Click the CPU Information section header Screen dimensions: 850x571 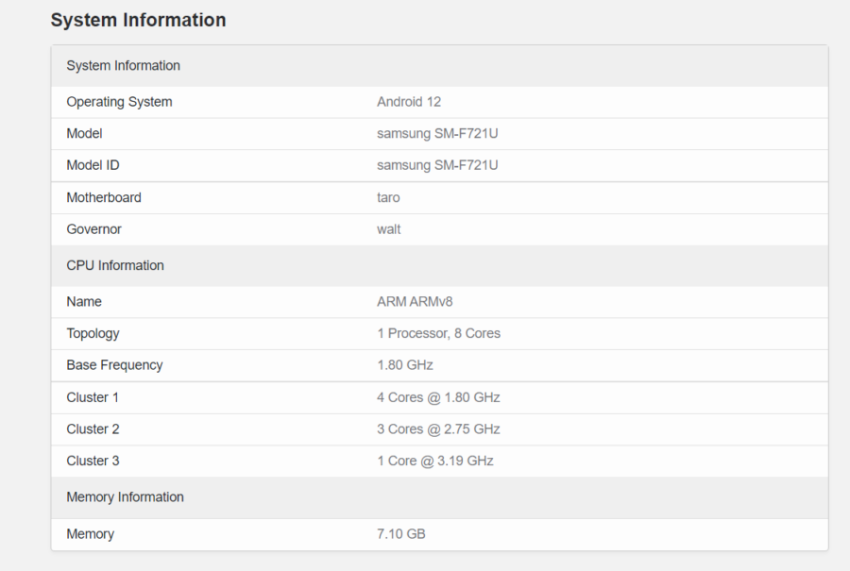[115, 265]
